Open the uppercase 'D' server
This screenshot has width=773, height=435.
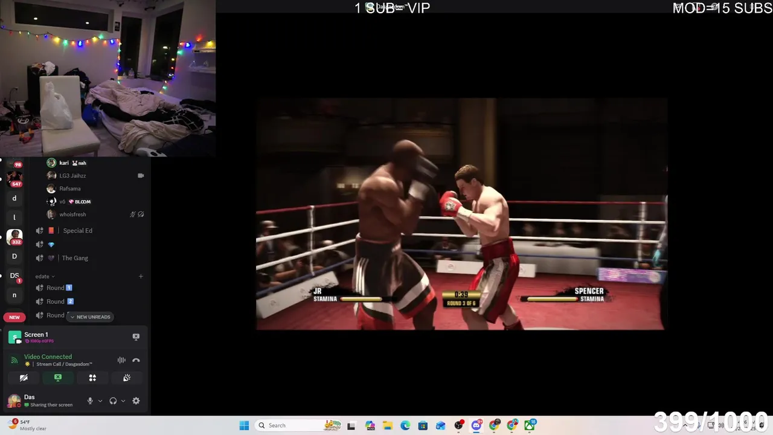coord(14,256)
